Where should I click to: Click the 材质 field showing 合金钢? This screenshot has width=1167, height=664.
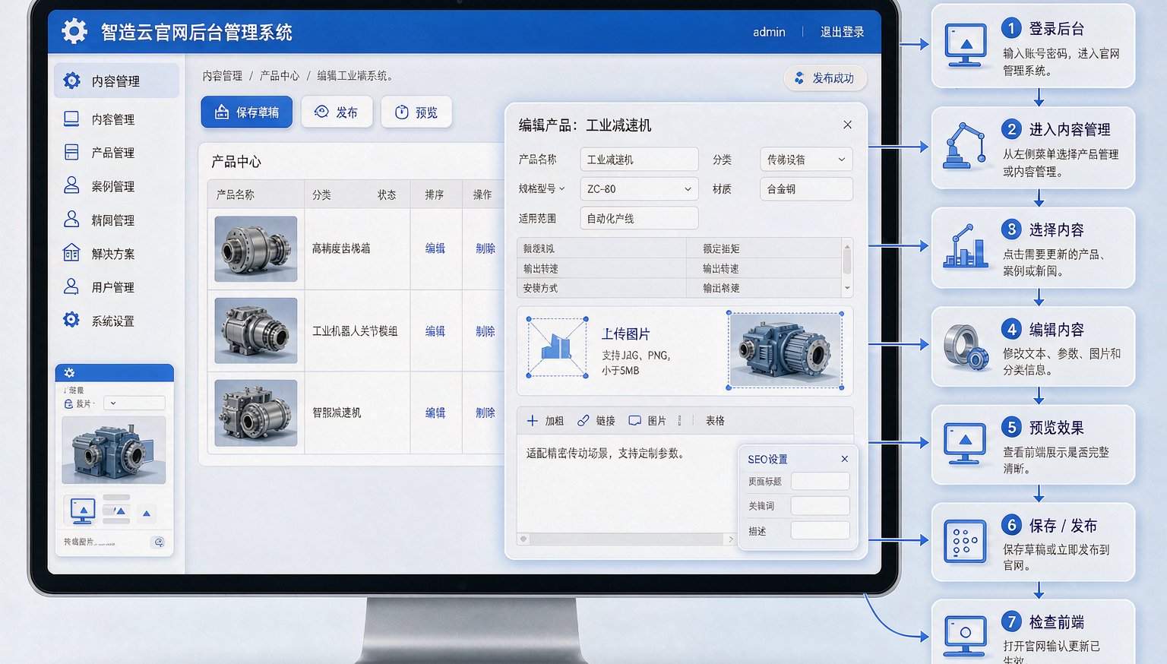tap(806, 188)
